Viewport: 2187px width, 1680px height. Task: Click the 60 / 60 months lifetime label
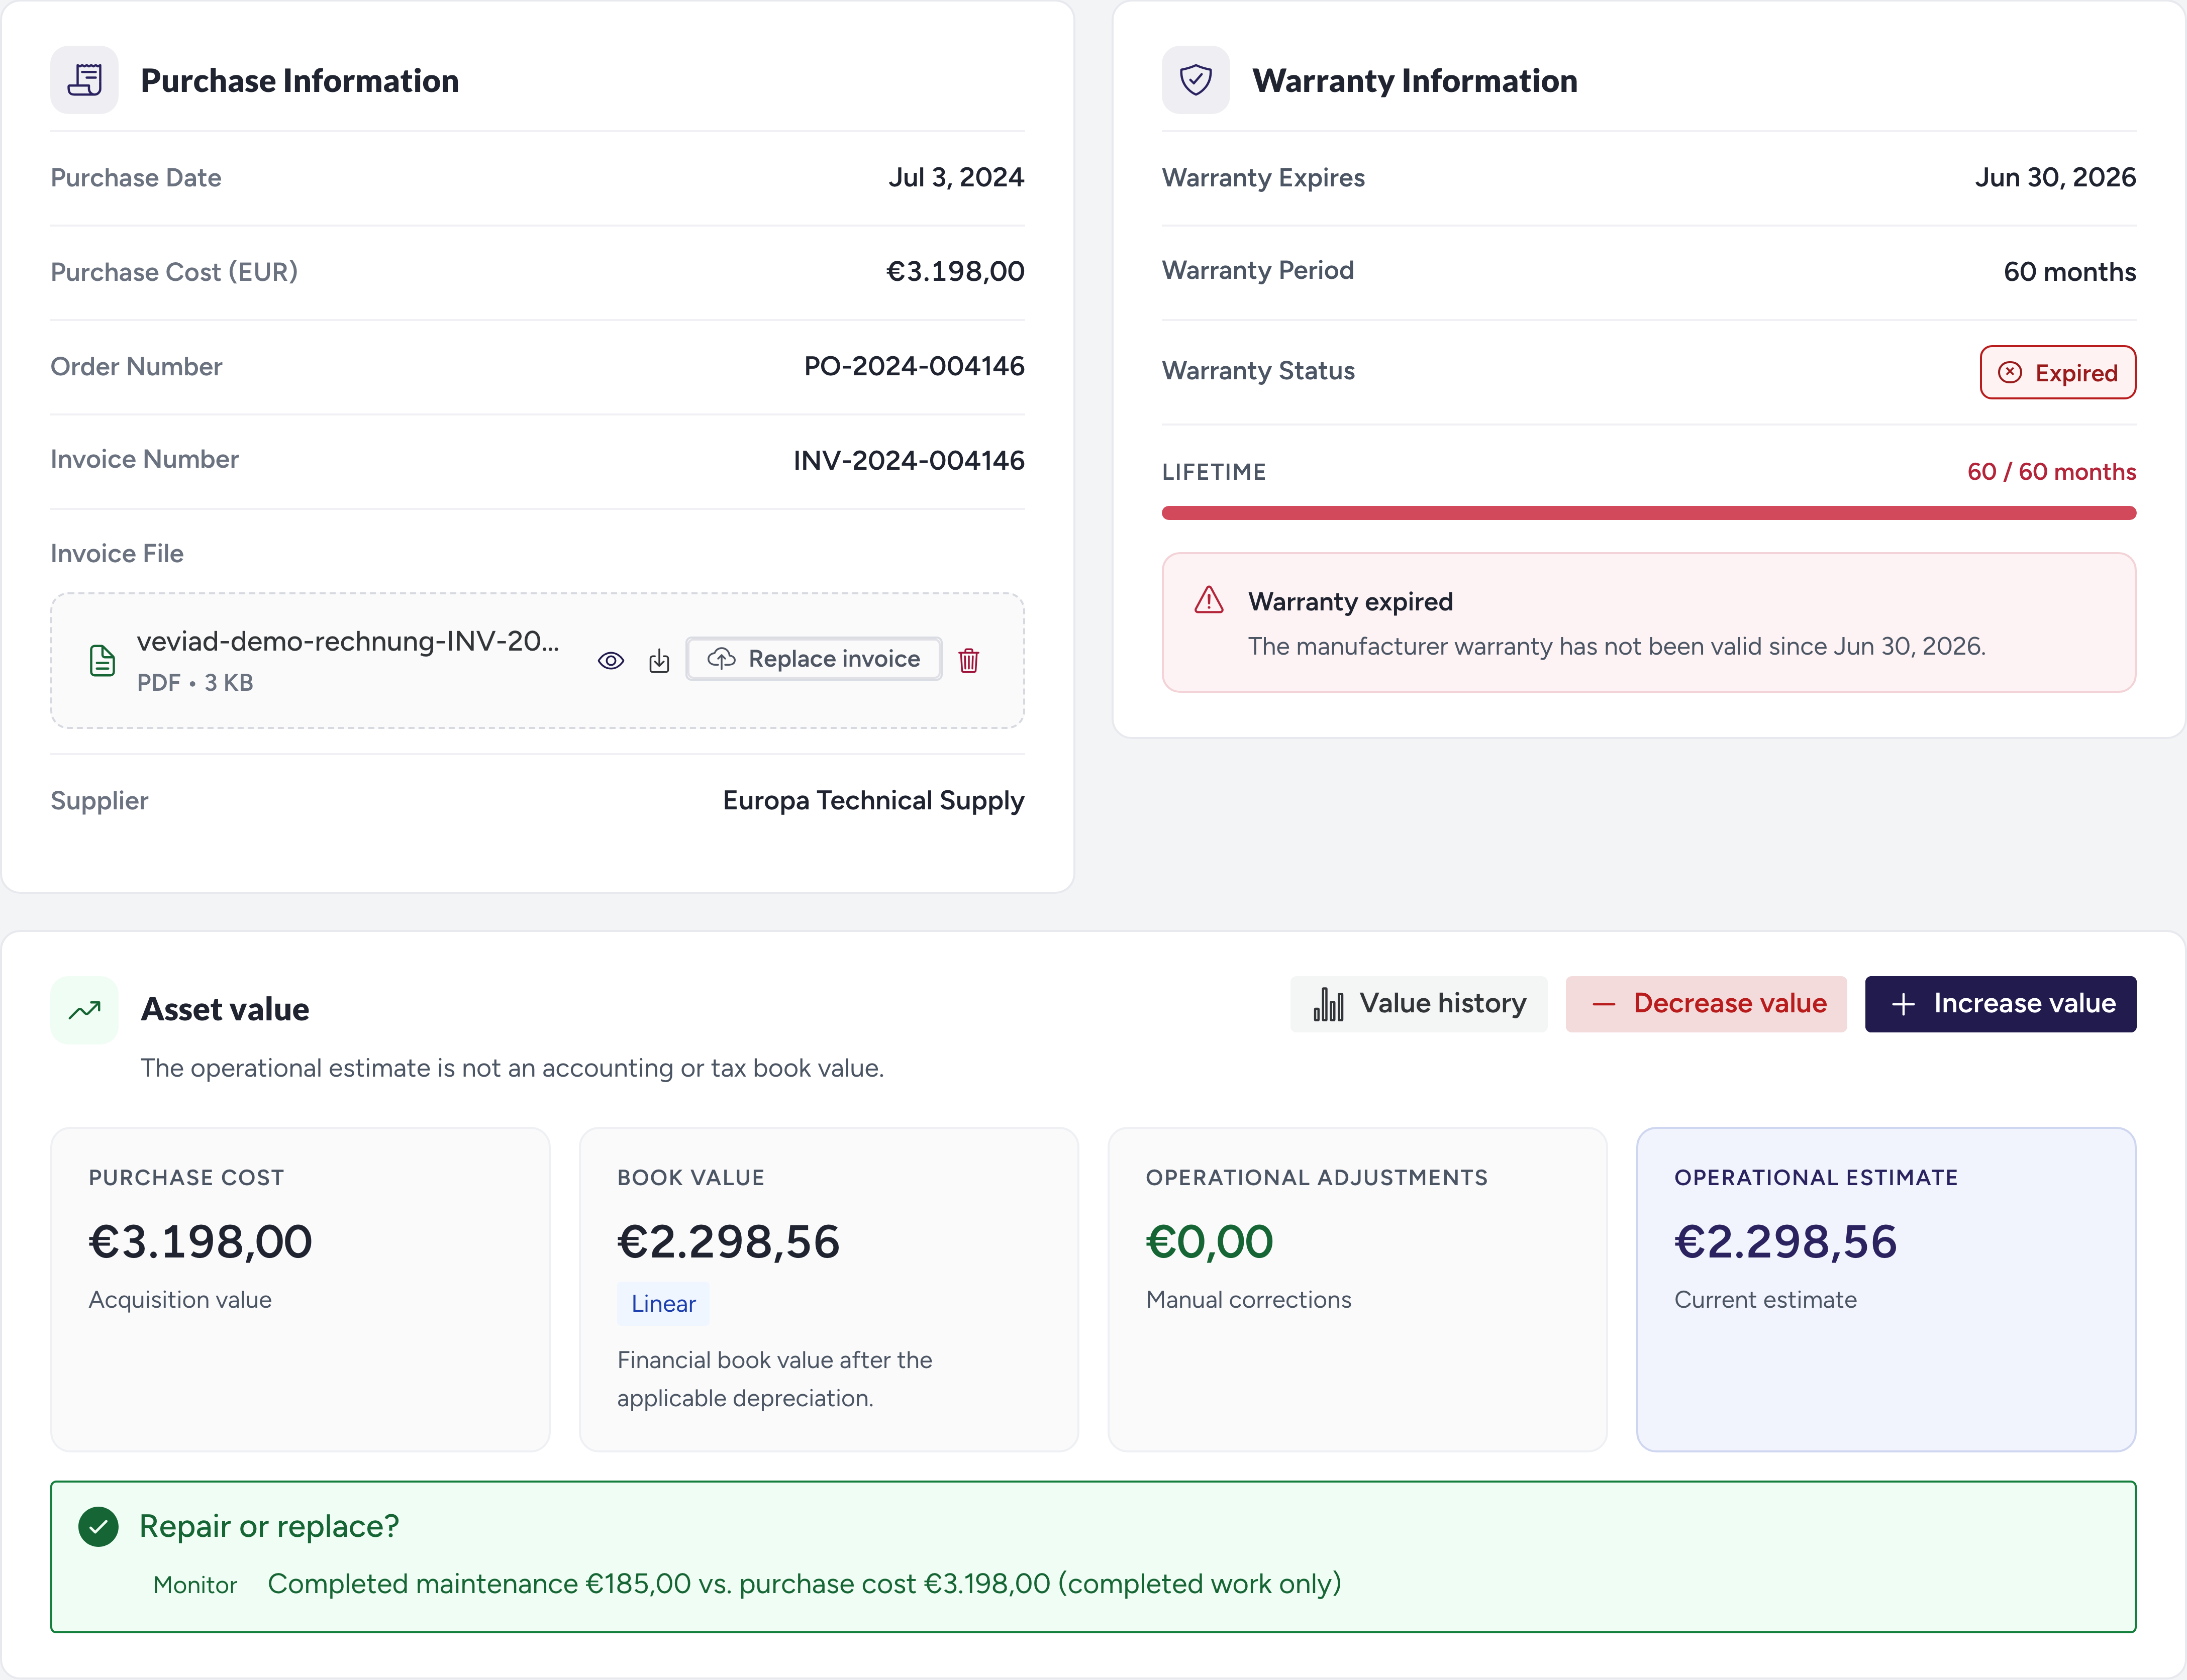click(2051, 472)
